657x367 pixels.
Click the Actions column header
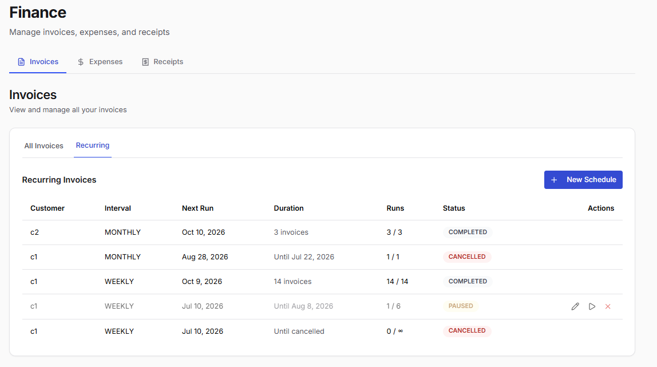point(601,208)
